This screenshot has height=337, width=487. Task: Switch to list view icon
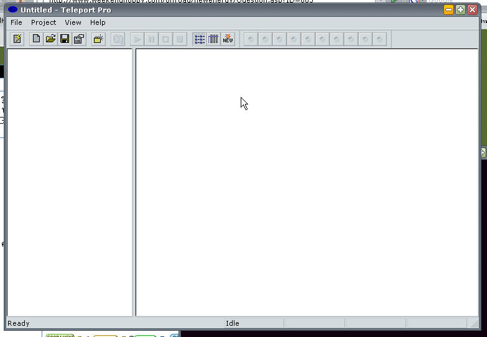click(x=200, y=39)
